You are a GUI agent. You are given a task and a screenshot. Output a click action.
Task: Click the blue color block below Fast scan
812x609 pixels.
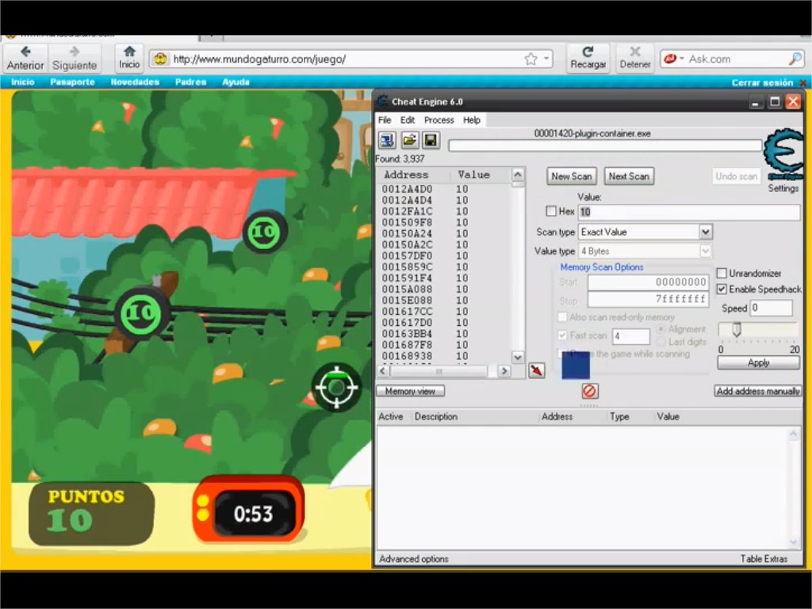[x=576, y=365]
